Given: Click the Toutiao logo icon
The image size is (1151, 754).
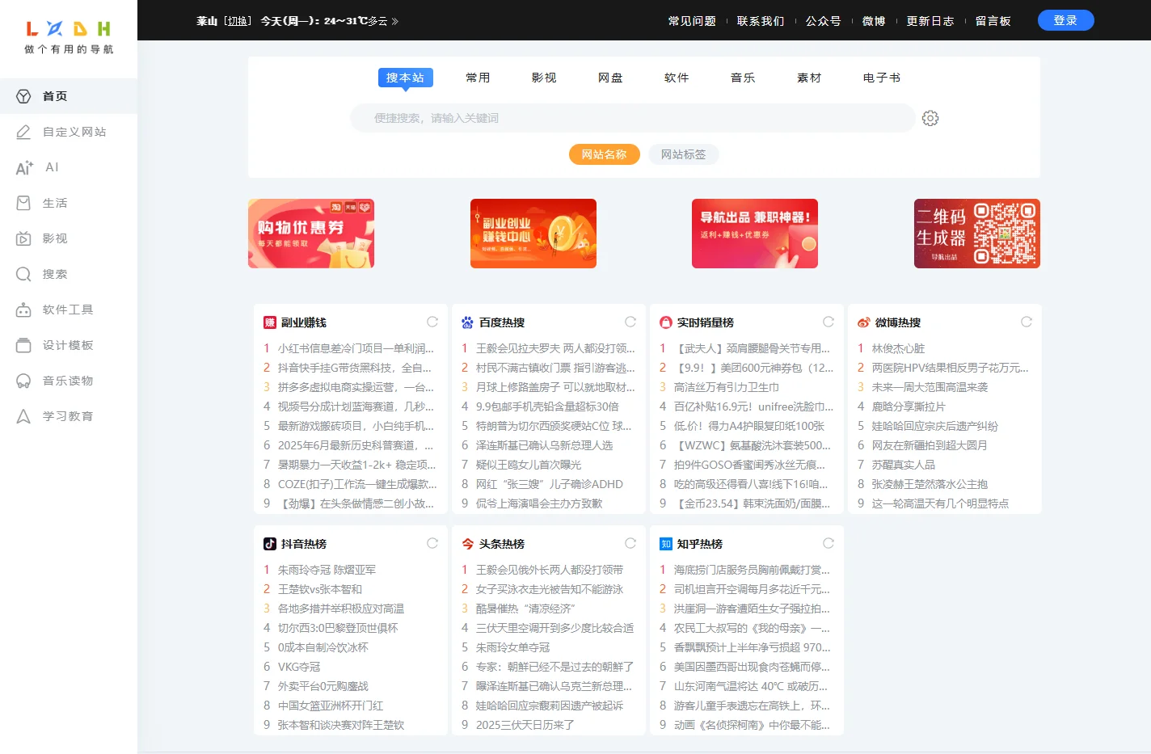Looking at the screenshot, I should pyautogui.click(x=467, y=544).
